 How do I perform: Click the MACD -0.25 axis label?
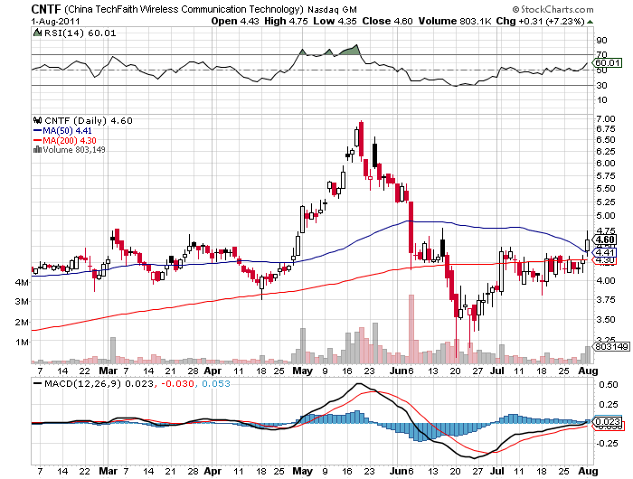pyautogui.click(x=607, y=444)
